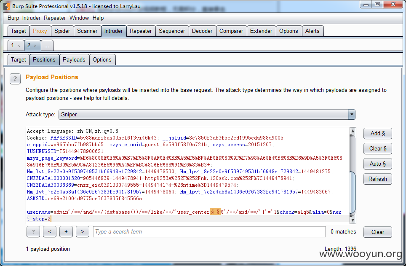406x266 pixels.
Task: Click the Auto § button
Action: (x=377, y=164)
